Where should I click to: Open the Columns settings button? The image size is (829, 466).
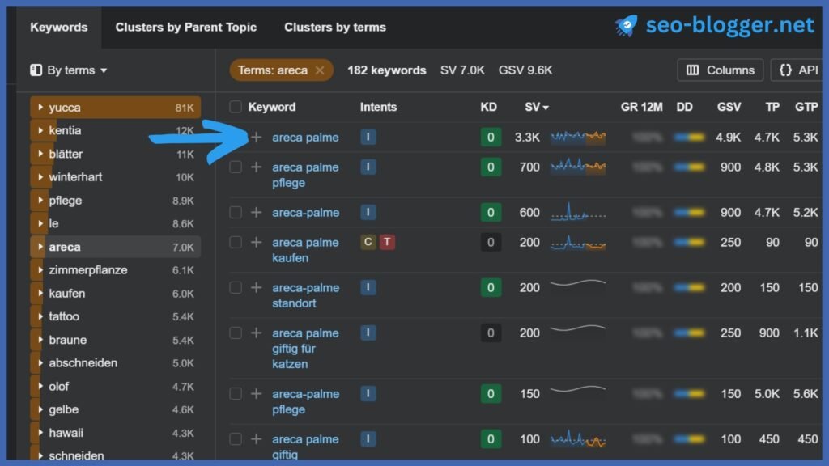[x=720, y=70]
